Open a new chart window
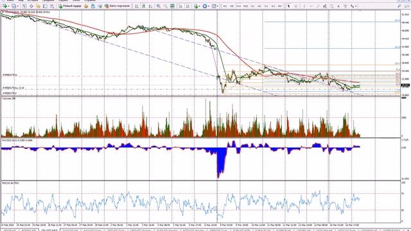 tap(4, 6)
